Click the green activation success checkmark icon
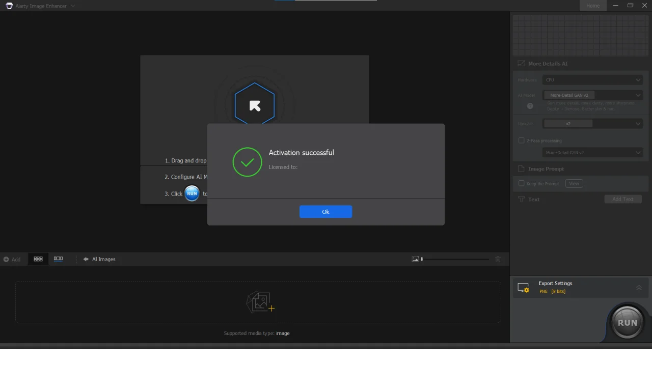This screenshot has width=652, height=391. [x=247, y=162]
